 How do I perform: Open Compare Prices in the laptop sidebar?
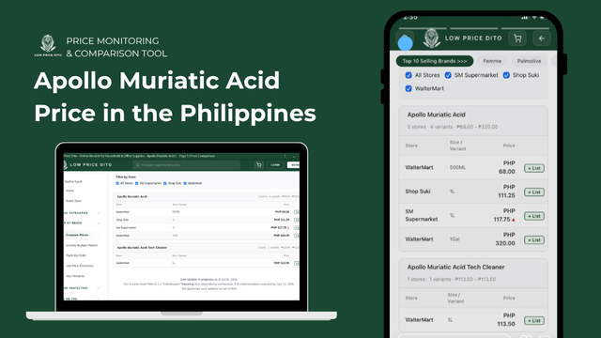pyautogui.click(x=77, y=235)
